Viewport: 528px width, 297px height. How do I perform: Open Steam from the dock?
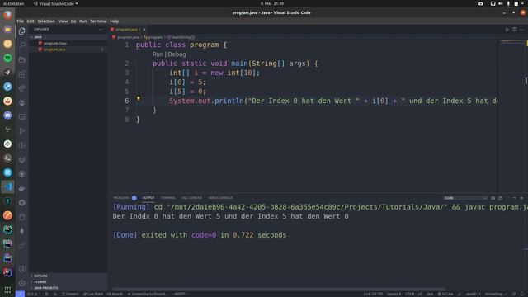(7, 72)
